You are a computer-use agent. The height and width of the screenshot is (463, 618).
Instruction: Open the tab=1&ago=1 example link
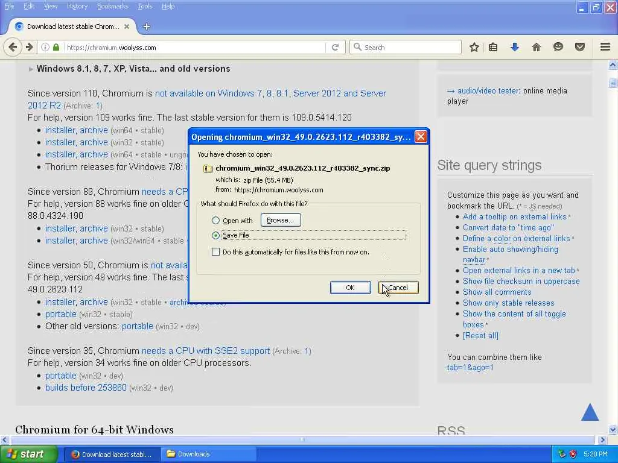point(470,368)
